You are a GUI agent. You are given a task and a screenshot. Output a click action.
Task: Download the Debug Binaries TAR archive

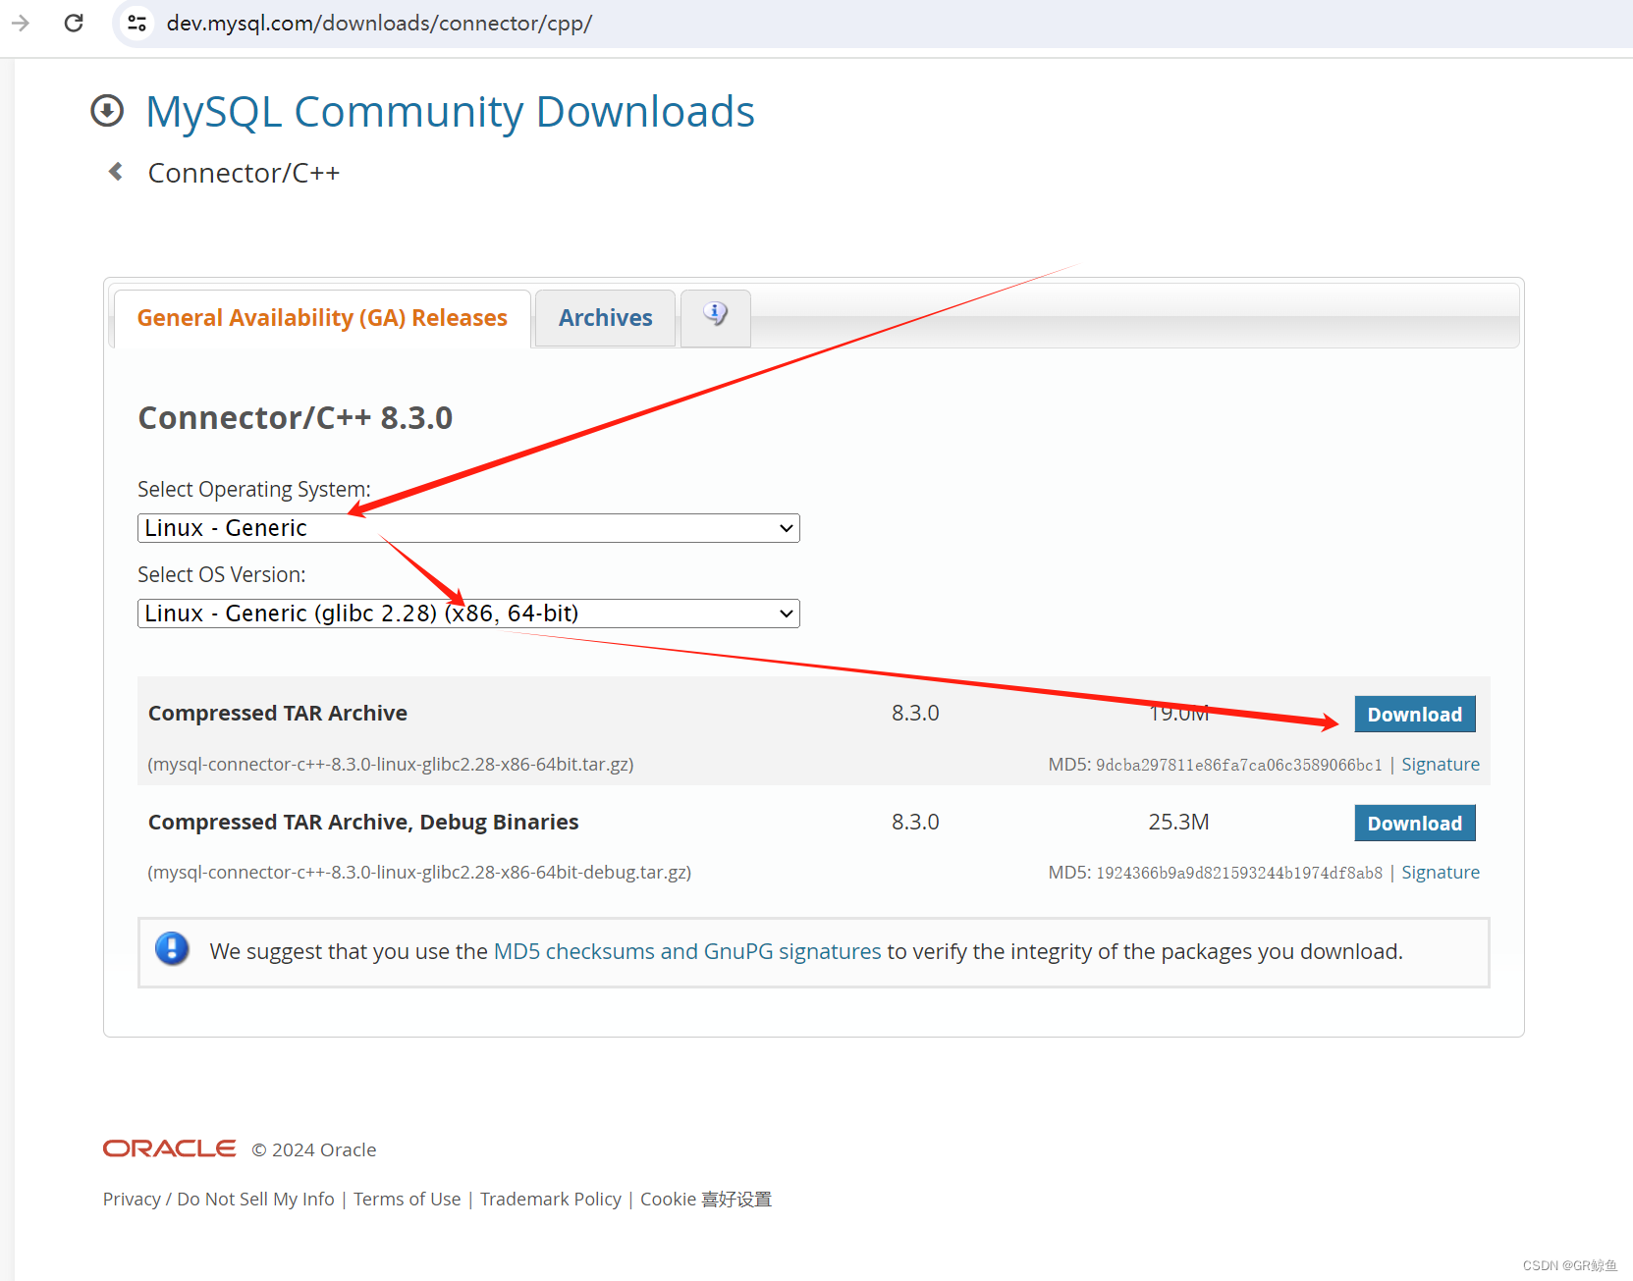(1415, 824)
